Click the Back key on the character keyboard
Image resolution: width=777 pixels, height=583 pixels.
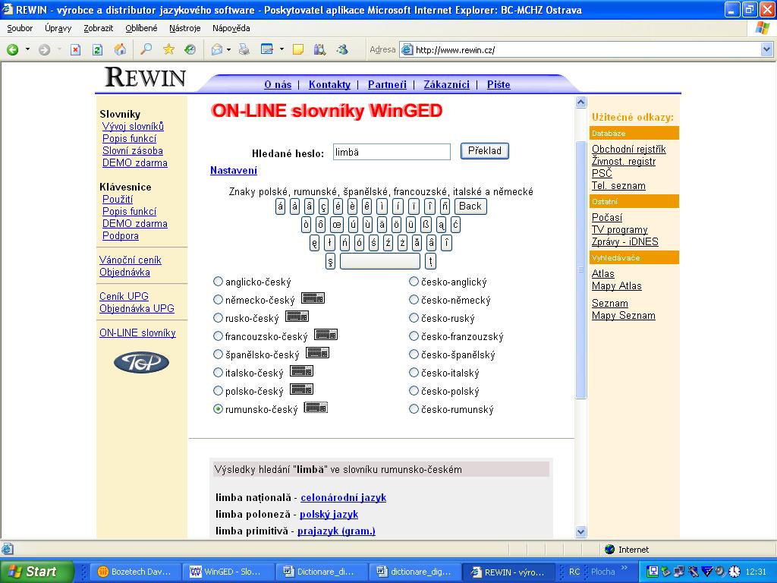click(x=470, y=206)
